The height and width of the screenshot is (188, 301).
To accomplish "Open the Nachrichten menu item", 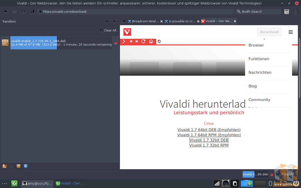I will coord(268,73).
